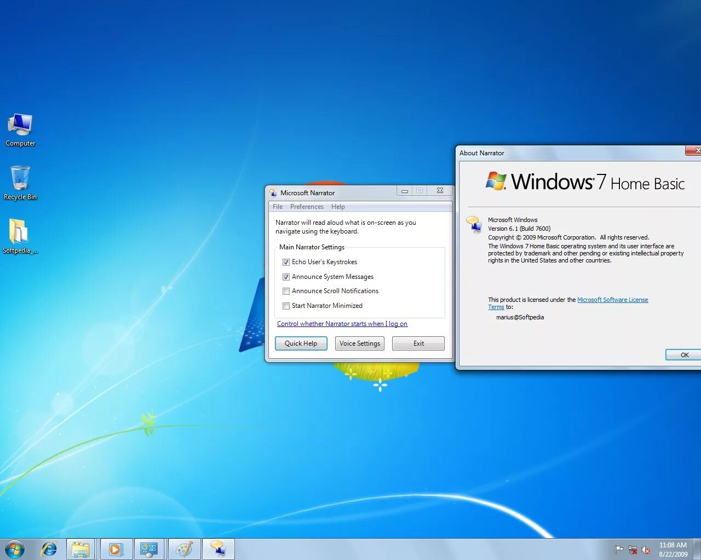The image size is (701, 560).
Task: Open the Help menu in Narrator
Action: point(338,207)
